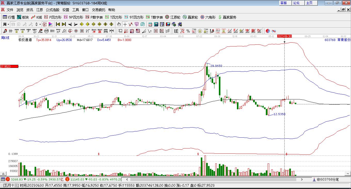351x189 pixels.
Task: Click the Tp=35.0914 channel value
Action: click(44, 40)
